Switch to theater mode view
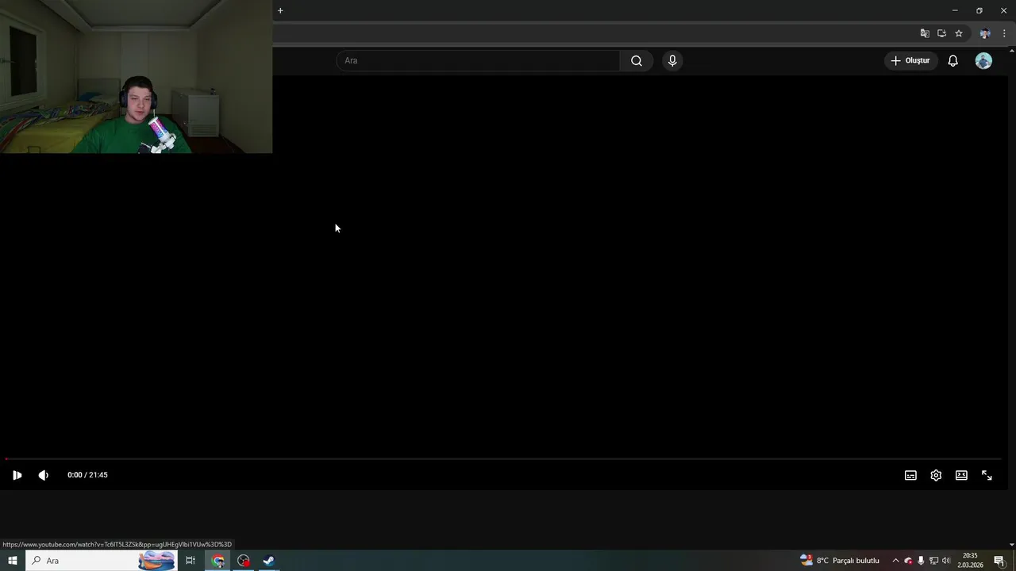 tap(961, 475)
